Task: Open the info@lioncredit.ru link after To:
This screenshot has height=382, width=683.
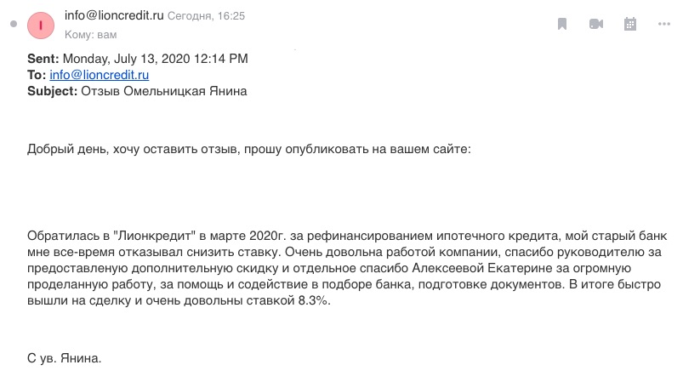Action: point(100,75)
